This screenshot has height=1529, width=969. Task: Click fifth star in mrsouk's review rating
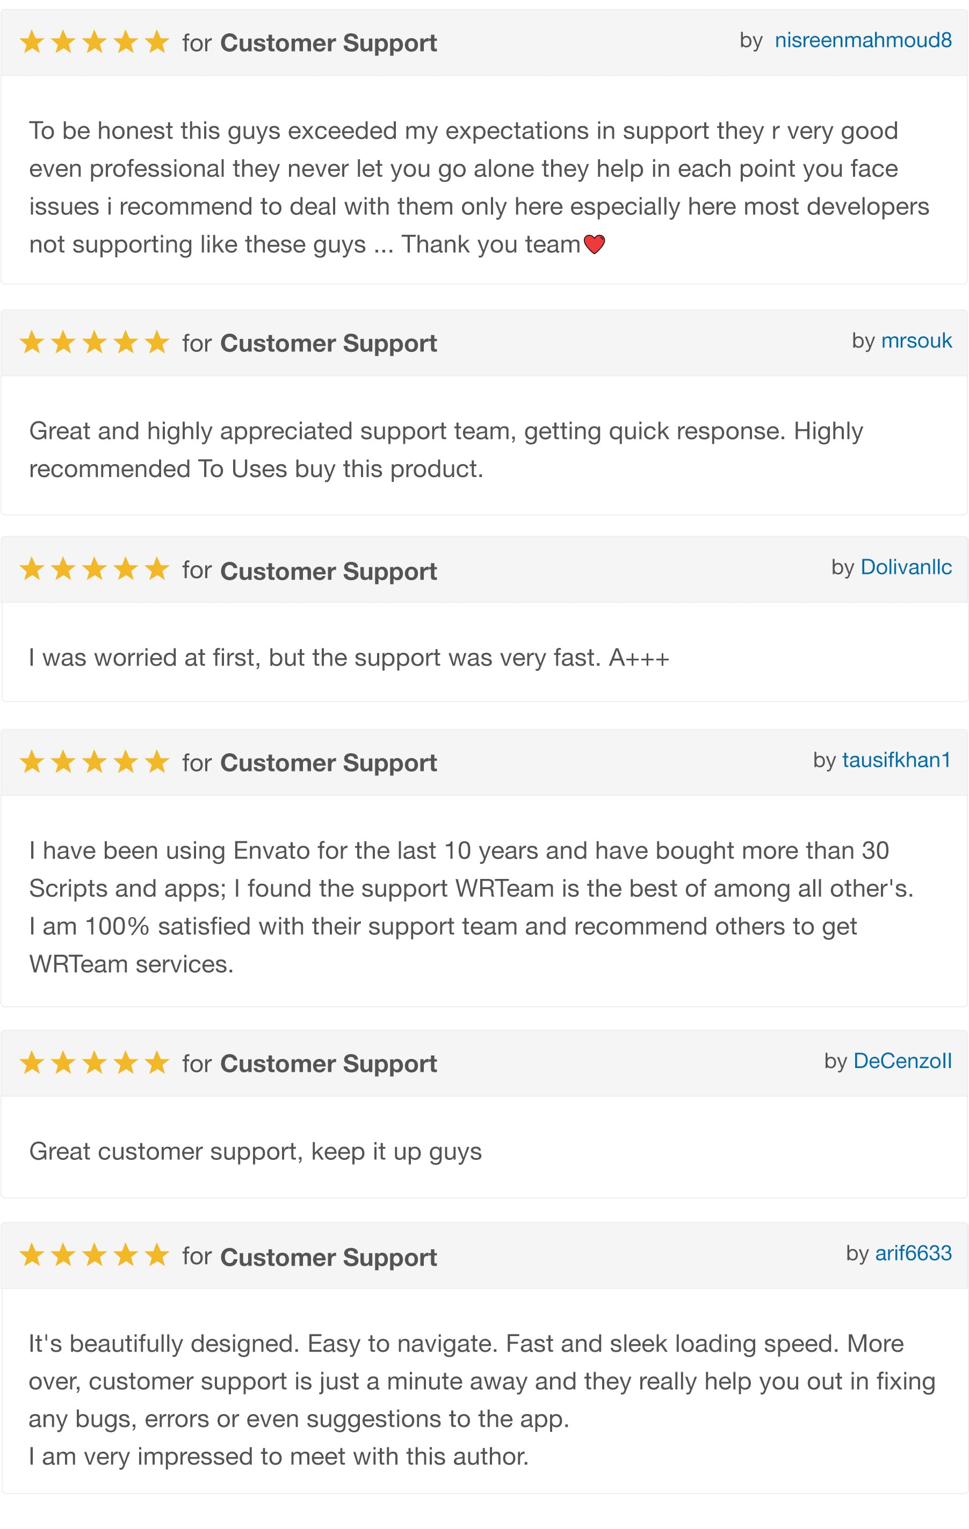click(157, 343)
